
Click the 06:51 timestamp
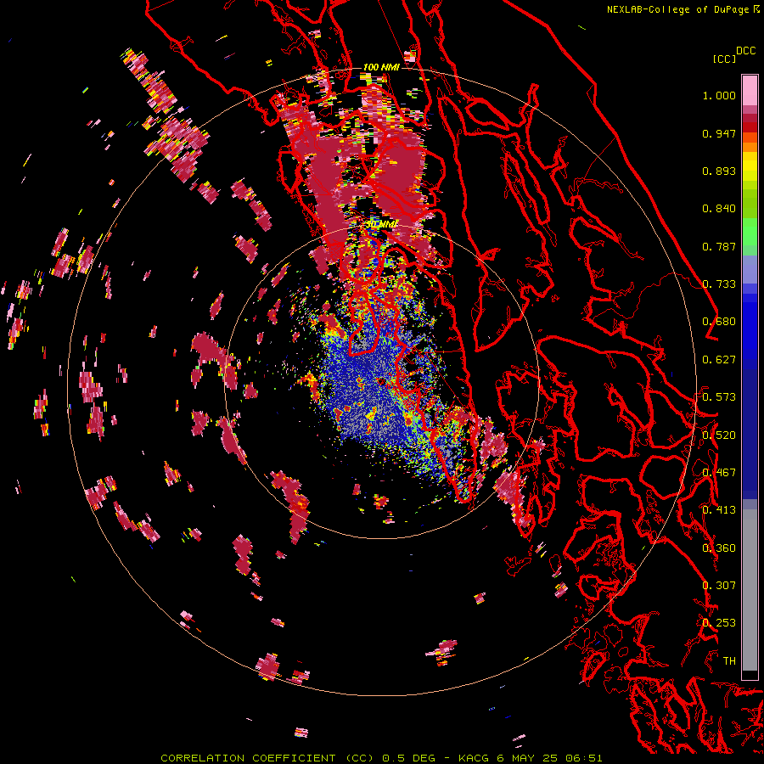(584, 758)
